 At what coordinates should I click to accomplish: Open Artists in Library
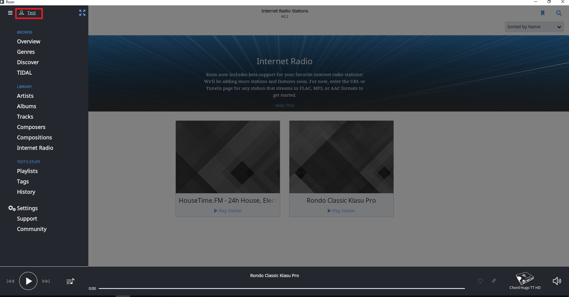coord(25,96)
